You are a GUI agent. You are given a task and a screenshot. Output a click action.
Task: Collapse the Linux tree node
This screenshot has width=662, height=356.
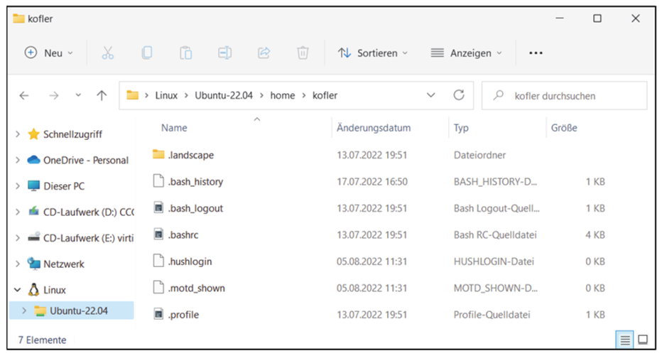pos(18,290)
